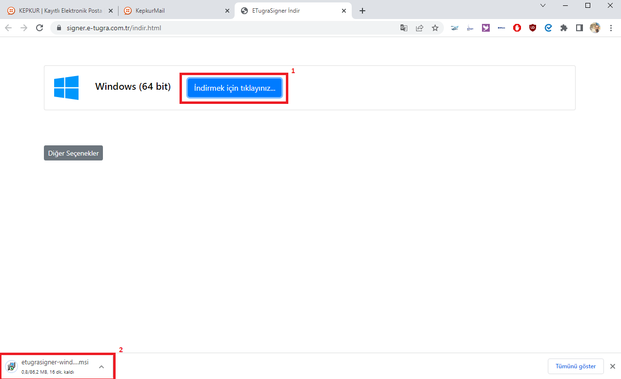Go forward to the next page
621x379 pixels.
pos(24,28)
